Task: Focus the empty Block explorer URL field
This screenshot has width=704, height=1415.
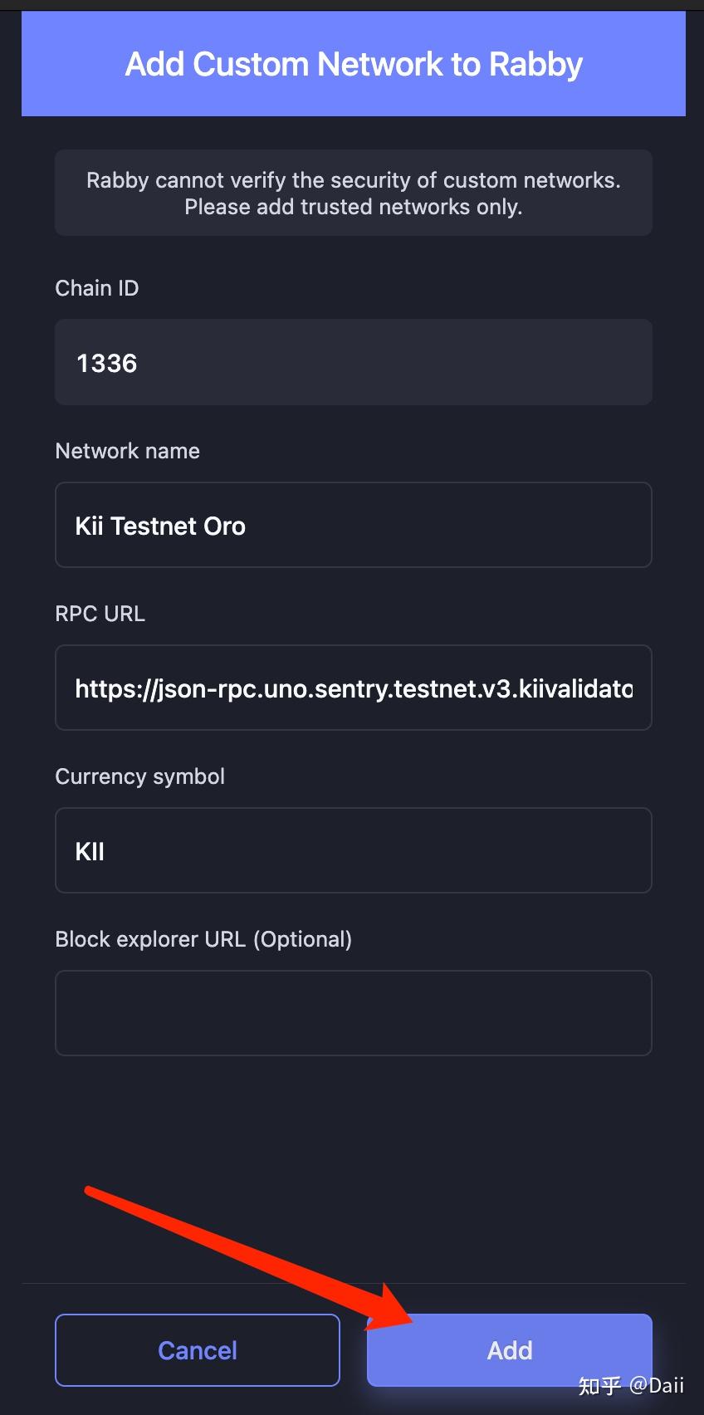Action: click(354, 1013)
